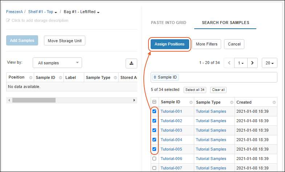The image size is (285, 172).
Task: Check the Tutorial-006 row checkbox
Action: tap(154, 159)
